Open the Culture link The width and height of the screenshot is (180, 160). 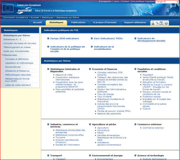[x=146, y=109]
